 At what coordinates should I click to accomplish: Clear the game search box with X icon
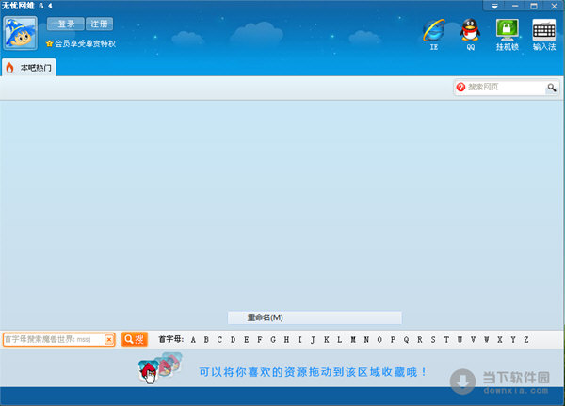pos(109,339)
